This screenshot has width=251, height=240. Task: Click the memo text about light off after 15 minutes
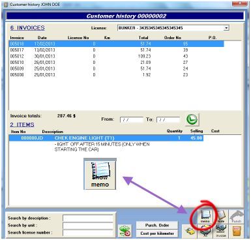102,147
